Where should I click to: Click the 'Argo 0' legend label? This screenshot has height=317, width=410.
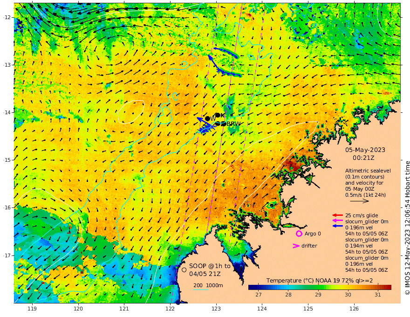coord(313,234)
